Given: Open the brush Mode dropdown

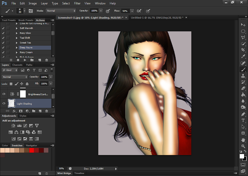Looking at the screenshot, I should (x=61, y=10).
